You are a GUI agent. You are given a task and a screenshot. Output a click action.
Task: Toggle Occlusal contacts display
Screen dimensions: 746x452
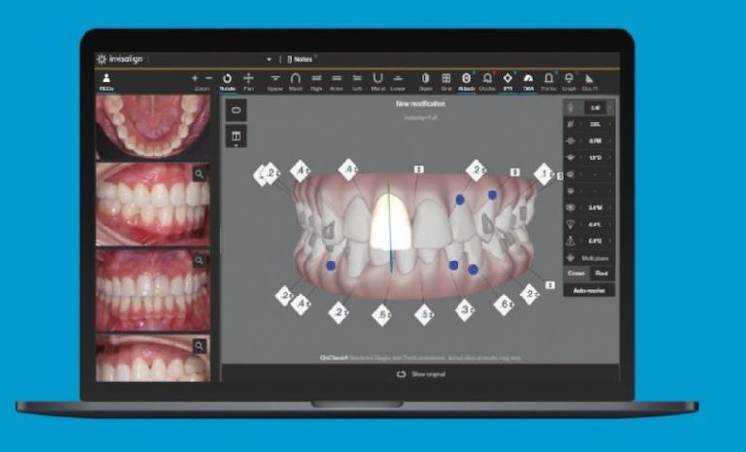point(488,82)
